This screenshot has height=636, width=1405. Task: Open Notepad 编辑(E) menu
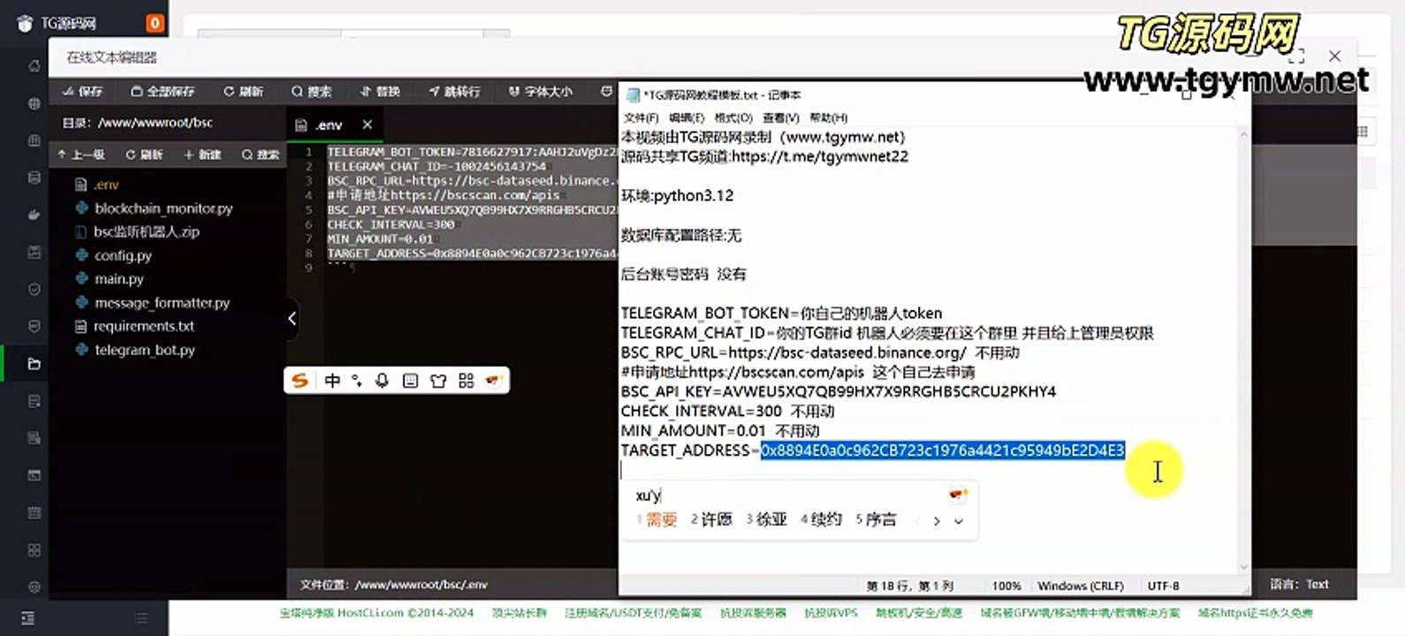687,117
